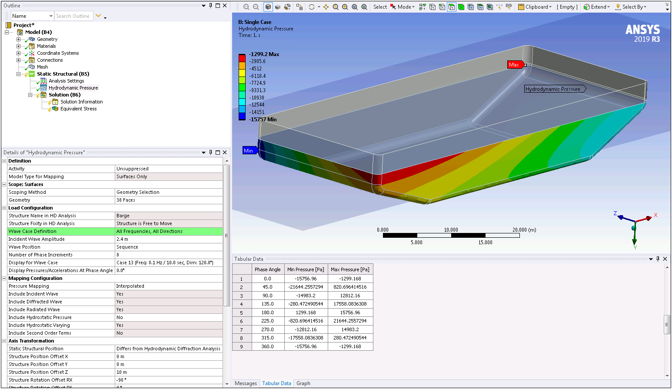672x389 pixels.
Task: Select the Zoom tool
Action: 336,7
